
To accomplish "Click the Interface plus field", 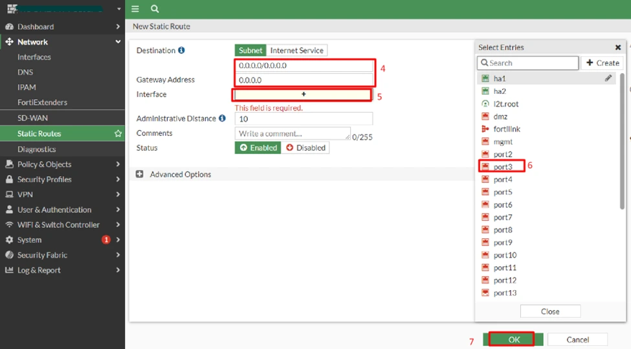I will 304,94.
